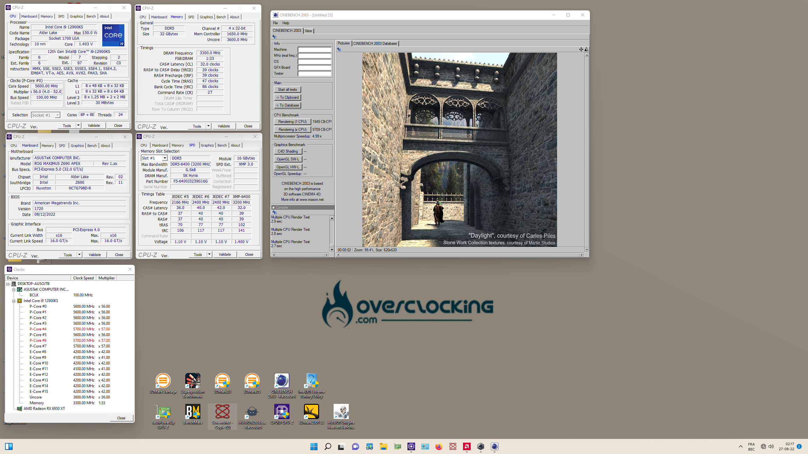Collapse the Cinebench Console panel toggle

(x=273, y=207)
